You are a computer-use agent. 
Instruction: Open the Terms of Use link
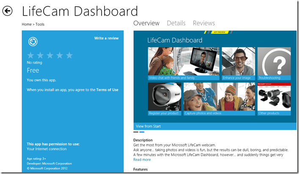[107, 90]
